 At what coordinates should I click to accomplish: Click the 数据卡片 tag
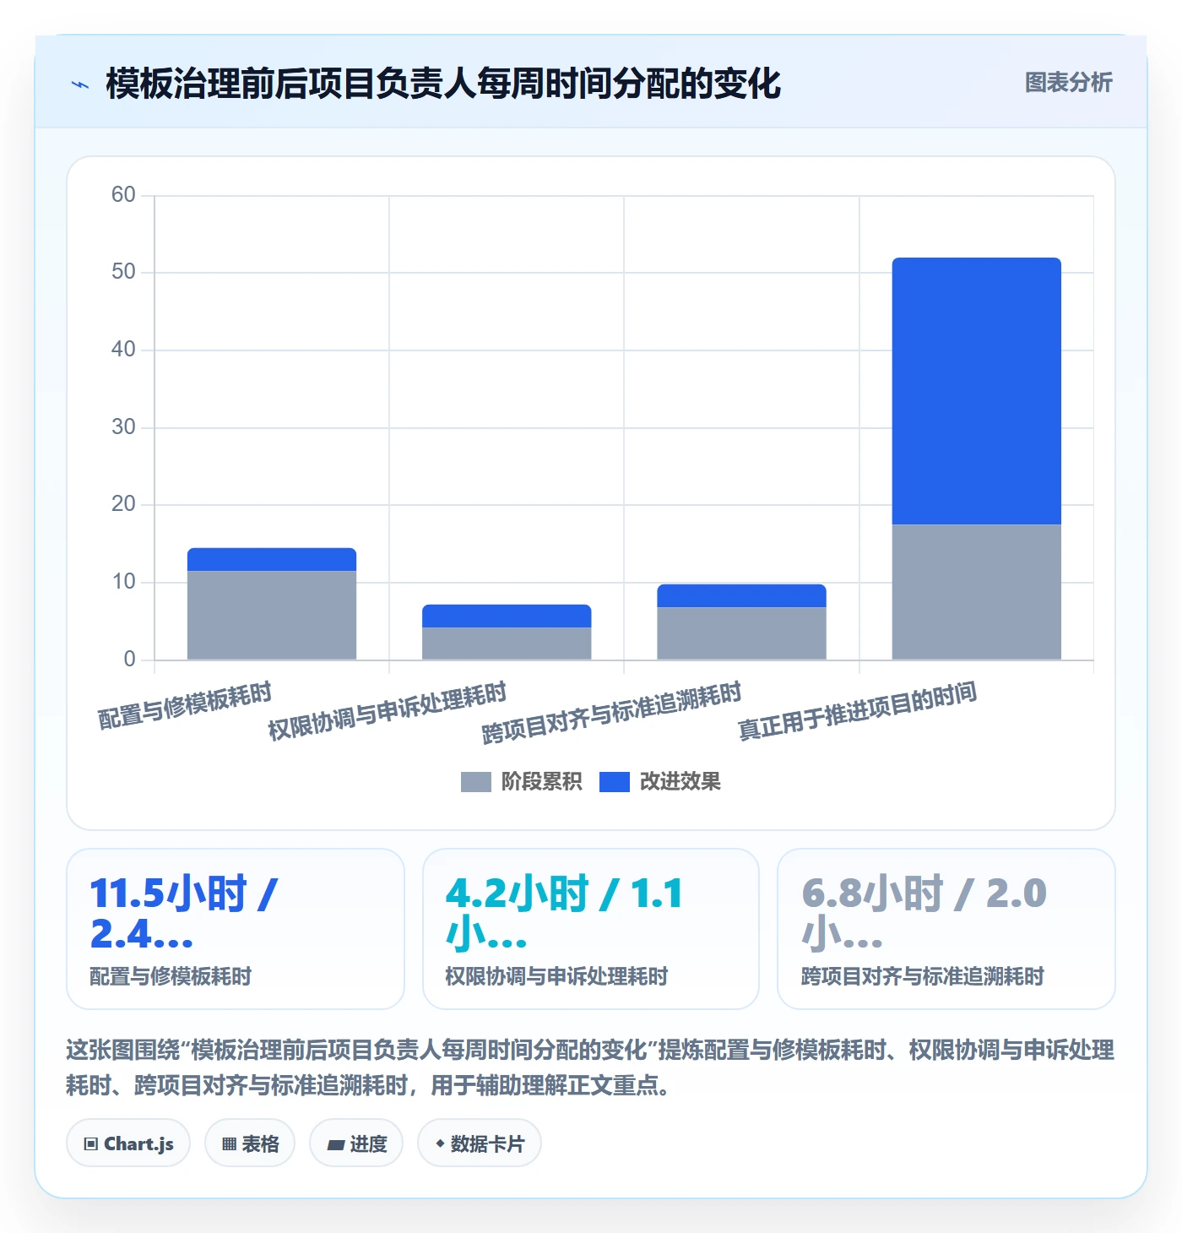coord(480,1143)
